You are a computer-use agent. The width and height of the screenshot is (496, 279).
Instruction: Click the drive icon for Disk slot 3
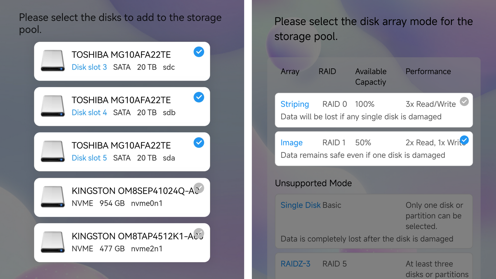click(x=53, y=61)
